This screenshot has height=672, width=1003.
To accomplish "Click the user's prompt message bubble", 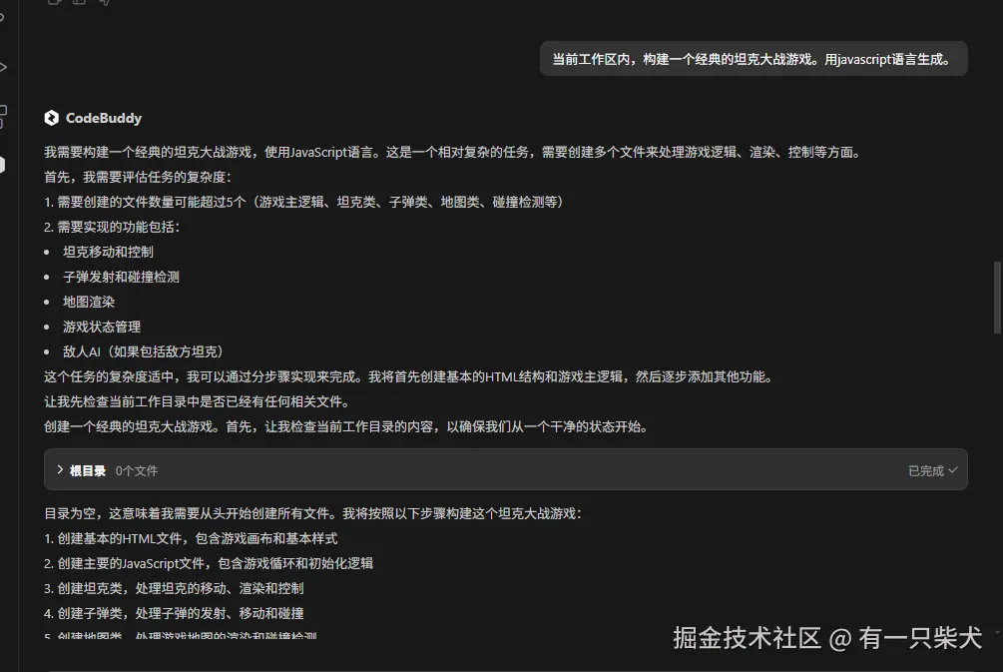I will tap(752, 58).
